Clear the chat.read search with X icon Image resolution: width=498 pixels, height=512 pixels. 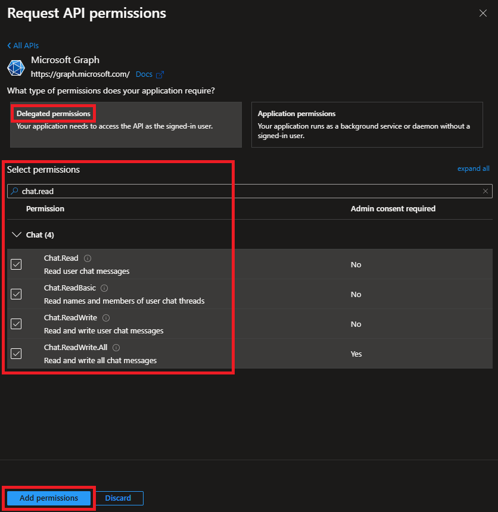pos(485,191)
